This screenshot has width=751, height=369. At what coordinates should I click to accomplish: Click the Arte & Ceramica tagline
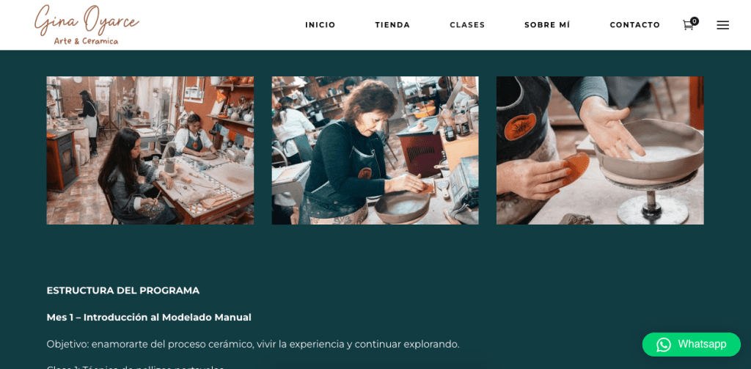[x=87, y=41]
